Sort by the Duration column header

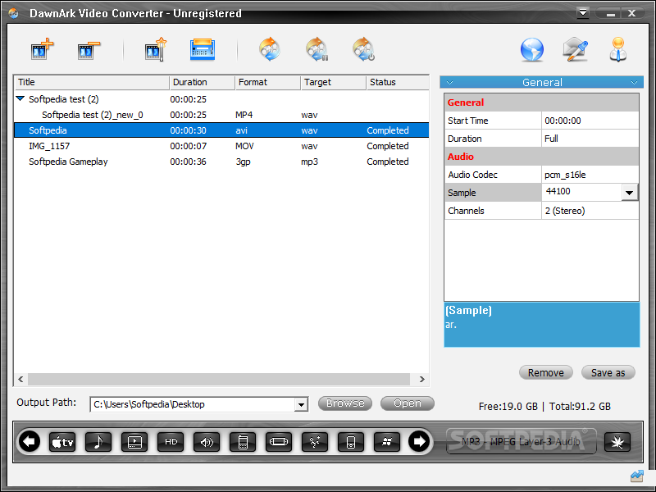pos(203,83)
